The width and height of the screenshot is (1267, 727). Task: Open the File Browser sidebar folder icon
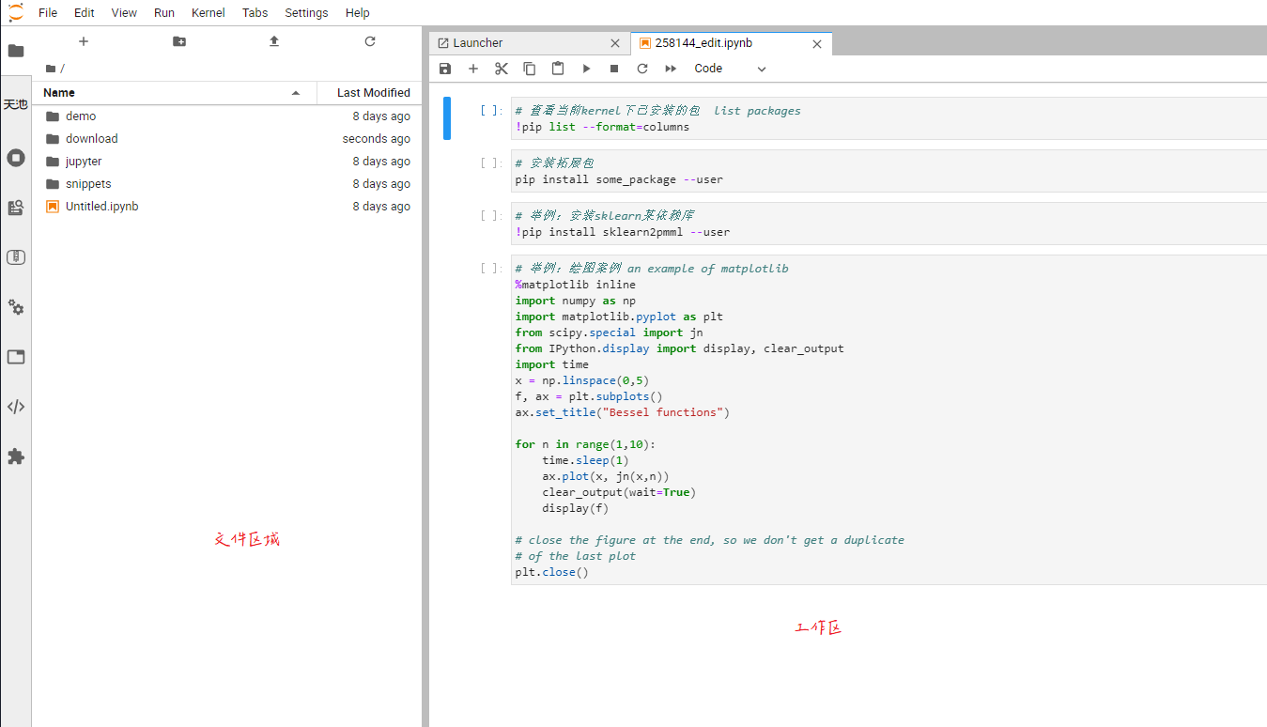coord(16,51)
